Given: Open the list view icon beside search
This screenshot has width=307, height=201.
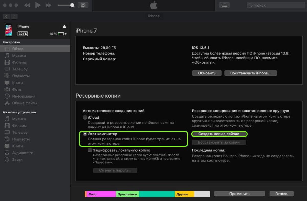Looking at the screenshot, I should pyautogui.click(x=224, y=5).
